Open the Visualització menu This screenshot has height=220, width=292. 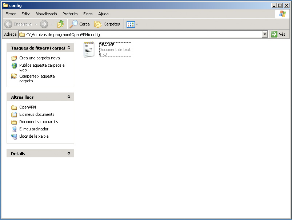pos(47,14)
